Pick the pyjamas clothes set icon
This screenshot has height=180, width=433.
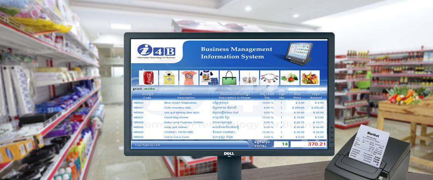(208, 78)
